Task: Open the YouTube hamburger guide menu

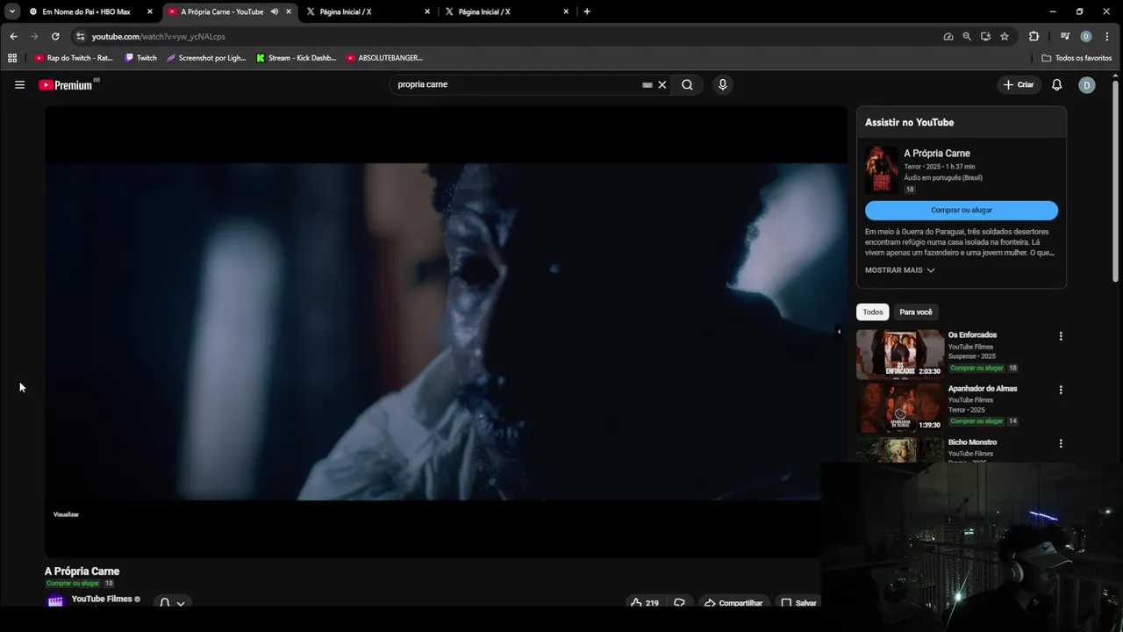Action: [x=19, y=85]
